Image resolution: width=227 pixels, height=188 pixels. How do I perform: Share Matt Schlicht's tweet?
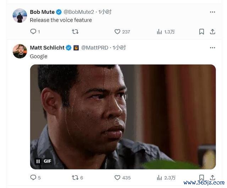click(x=212, y=177)
